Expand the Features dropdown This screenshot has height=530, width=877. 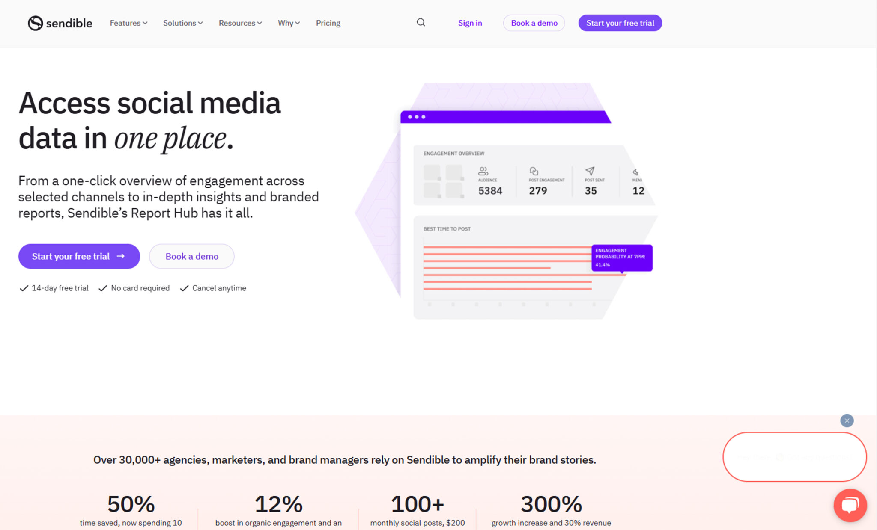(128, 23)
